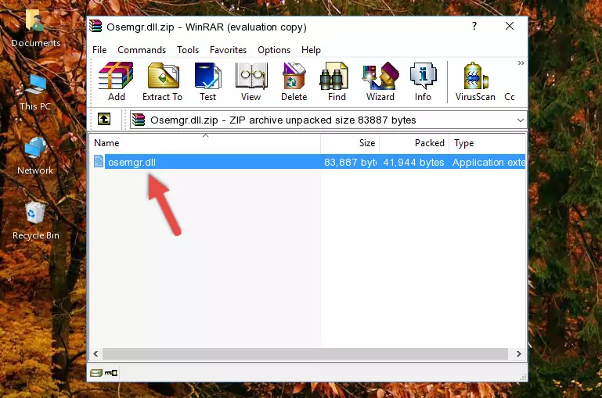This screenshot has height=398, width=602.
Task: Select Recycle Bin desktop icon
Action: 36,221
